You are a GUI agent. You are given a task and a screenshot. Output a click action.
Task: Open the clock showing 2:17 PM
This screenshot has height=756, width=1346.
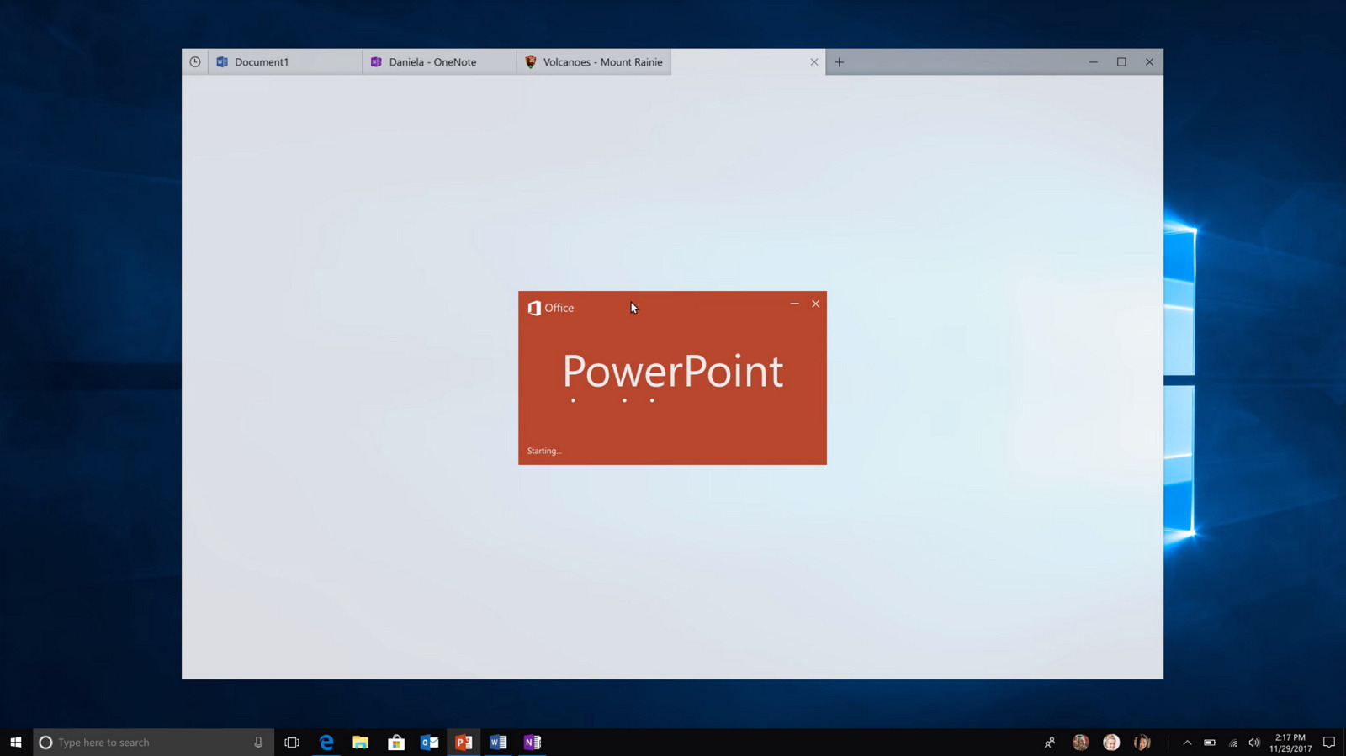tap(1290, 743)
